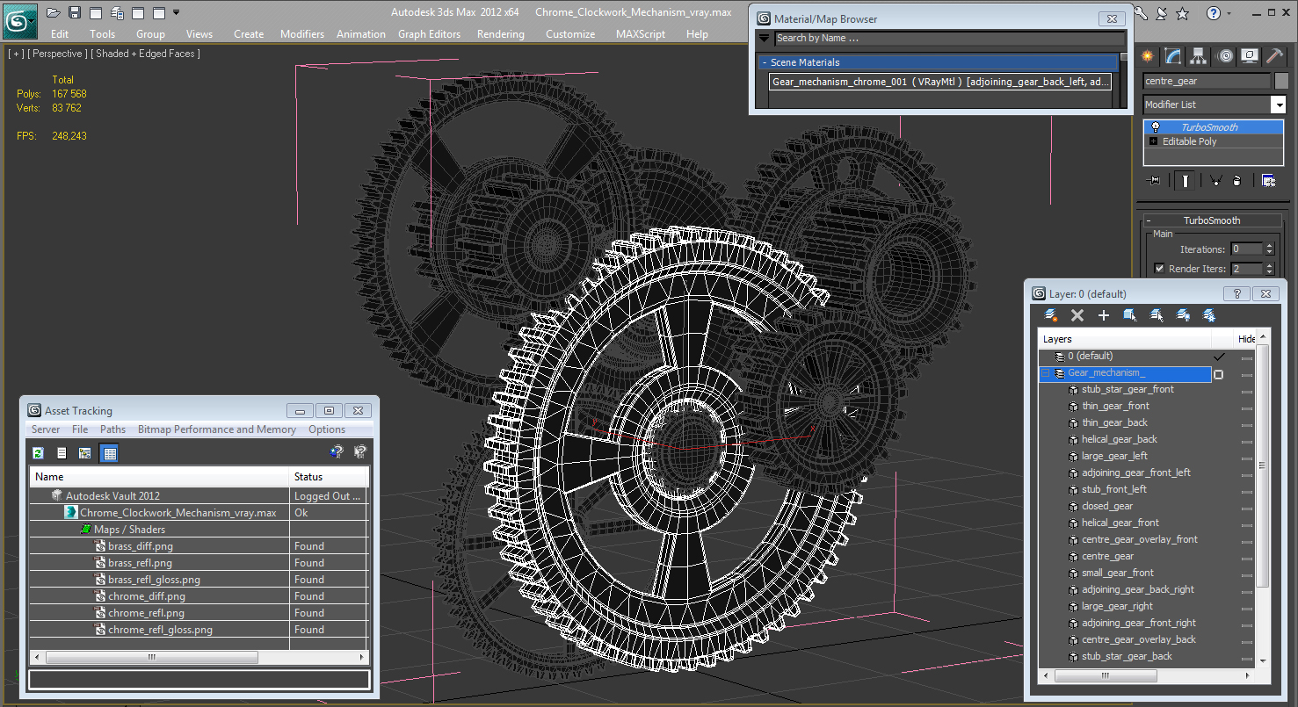Viewport: 1298px width, 707px height.
Task: Toggle Hide for closed_gear layer row
Action: 1247,507
